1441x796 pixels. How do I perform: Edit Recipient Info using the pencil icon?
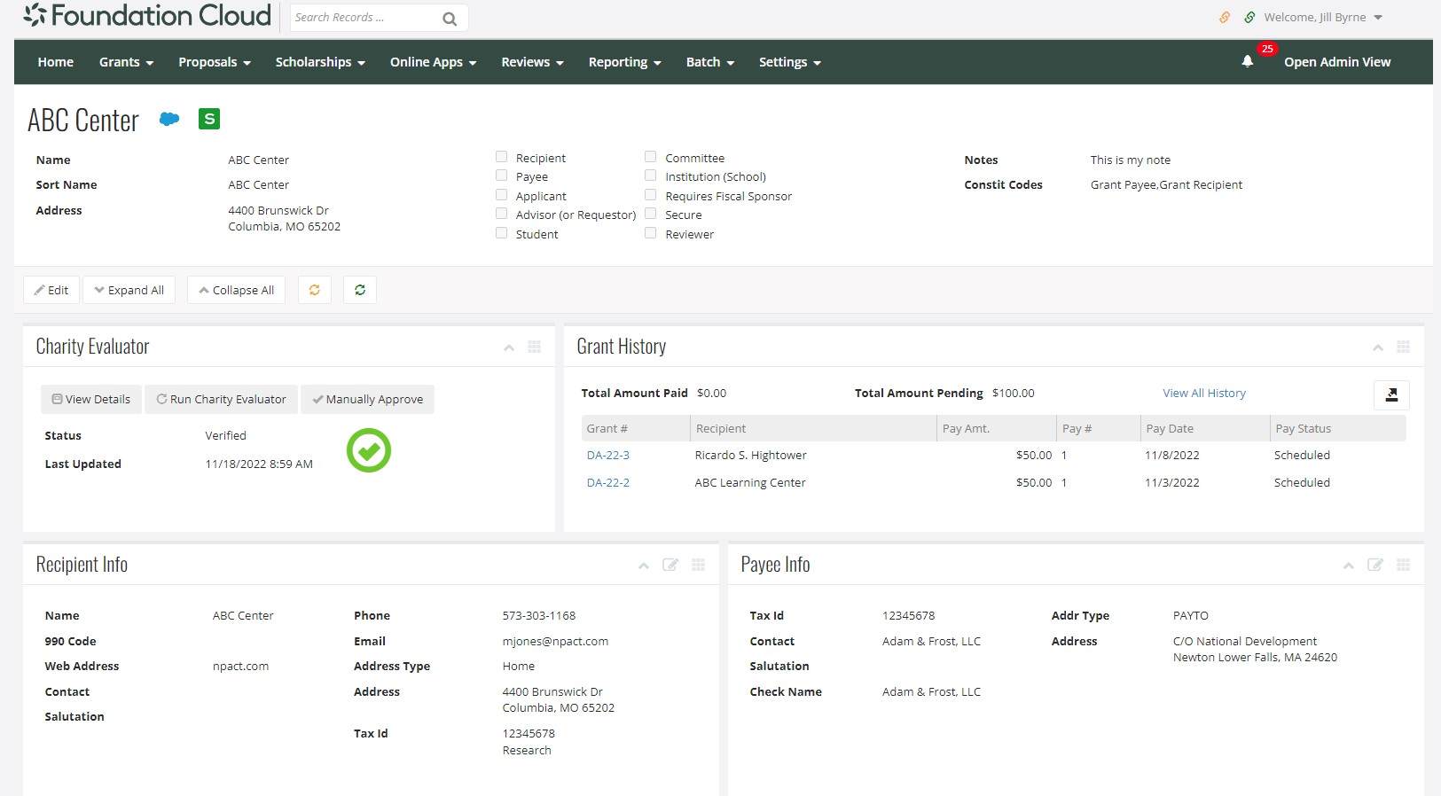670,565
